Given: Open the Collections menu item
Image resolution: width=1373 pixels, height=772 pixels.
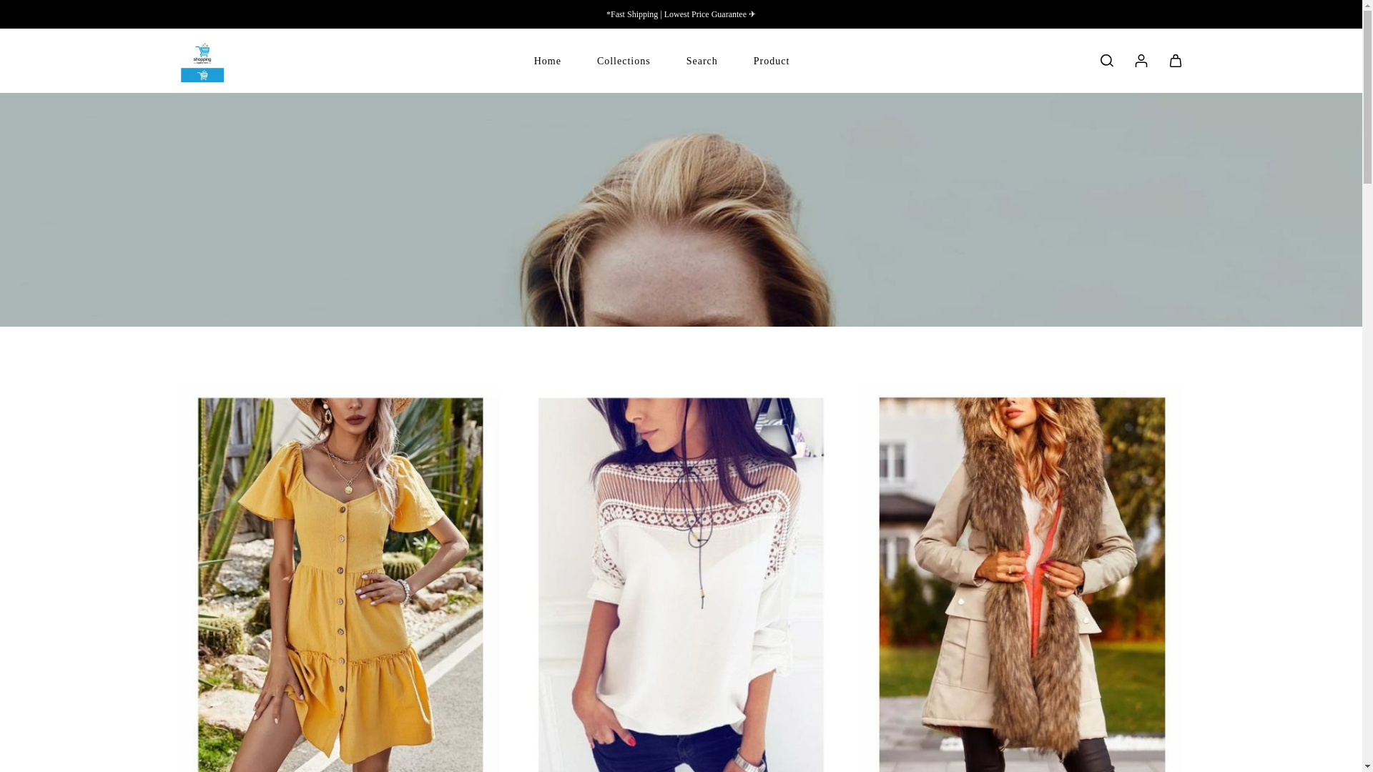Looking at the screenshot, I should click(x=623, y=61).
